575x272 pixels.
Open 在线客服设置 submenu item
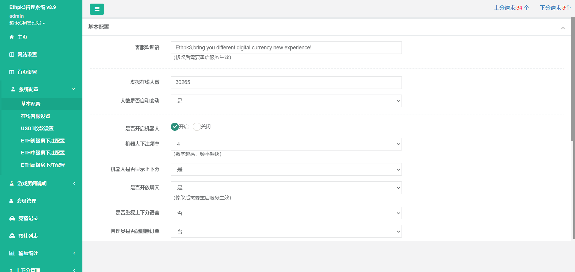point(36,116)
